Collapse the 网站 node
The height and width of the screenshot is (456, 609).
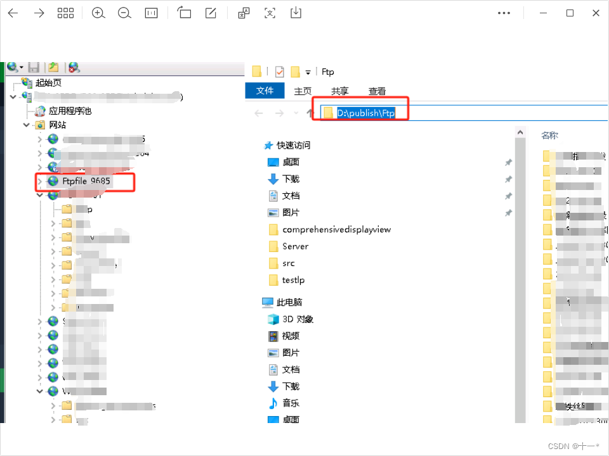[26, 125]
